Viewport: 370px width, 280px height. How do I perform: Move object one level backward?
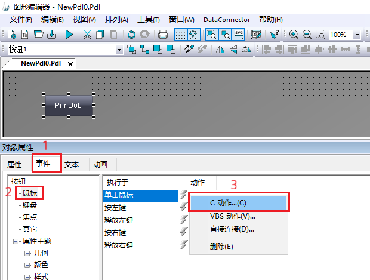point(171,50)
